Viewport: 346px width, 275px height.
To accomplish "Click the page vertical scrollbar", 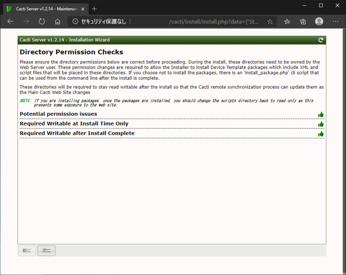I will 344,151.
